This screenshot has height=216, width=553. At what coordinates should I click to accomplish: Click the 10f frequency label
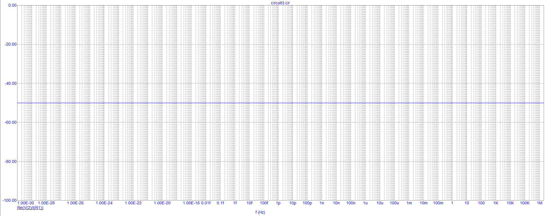tap(249, 203)
